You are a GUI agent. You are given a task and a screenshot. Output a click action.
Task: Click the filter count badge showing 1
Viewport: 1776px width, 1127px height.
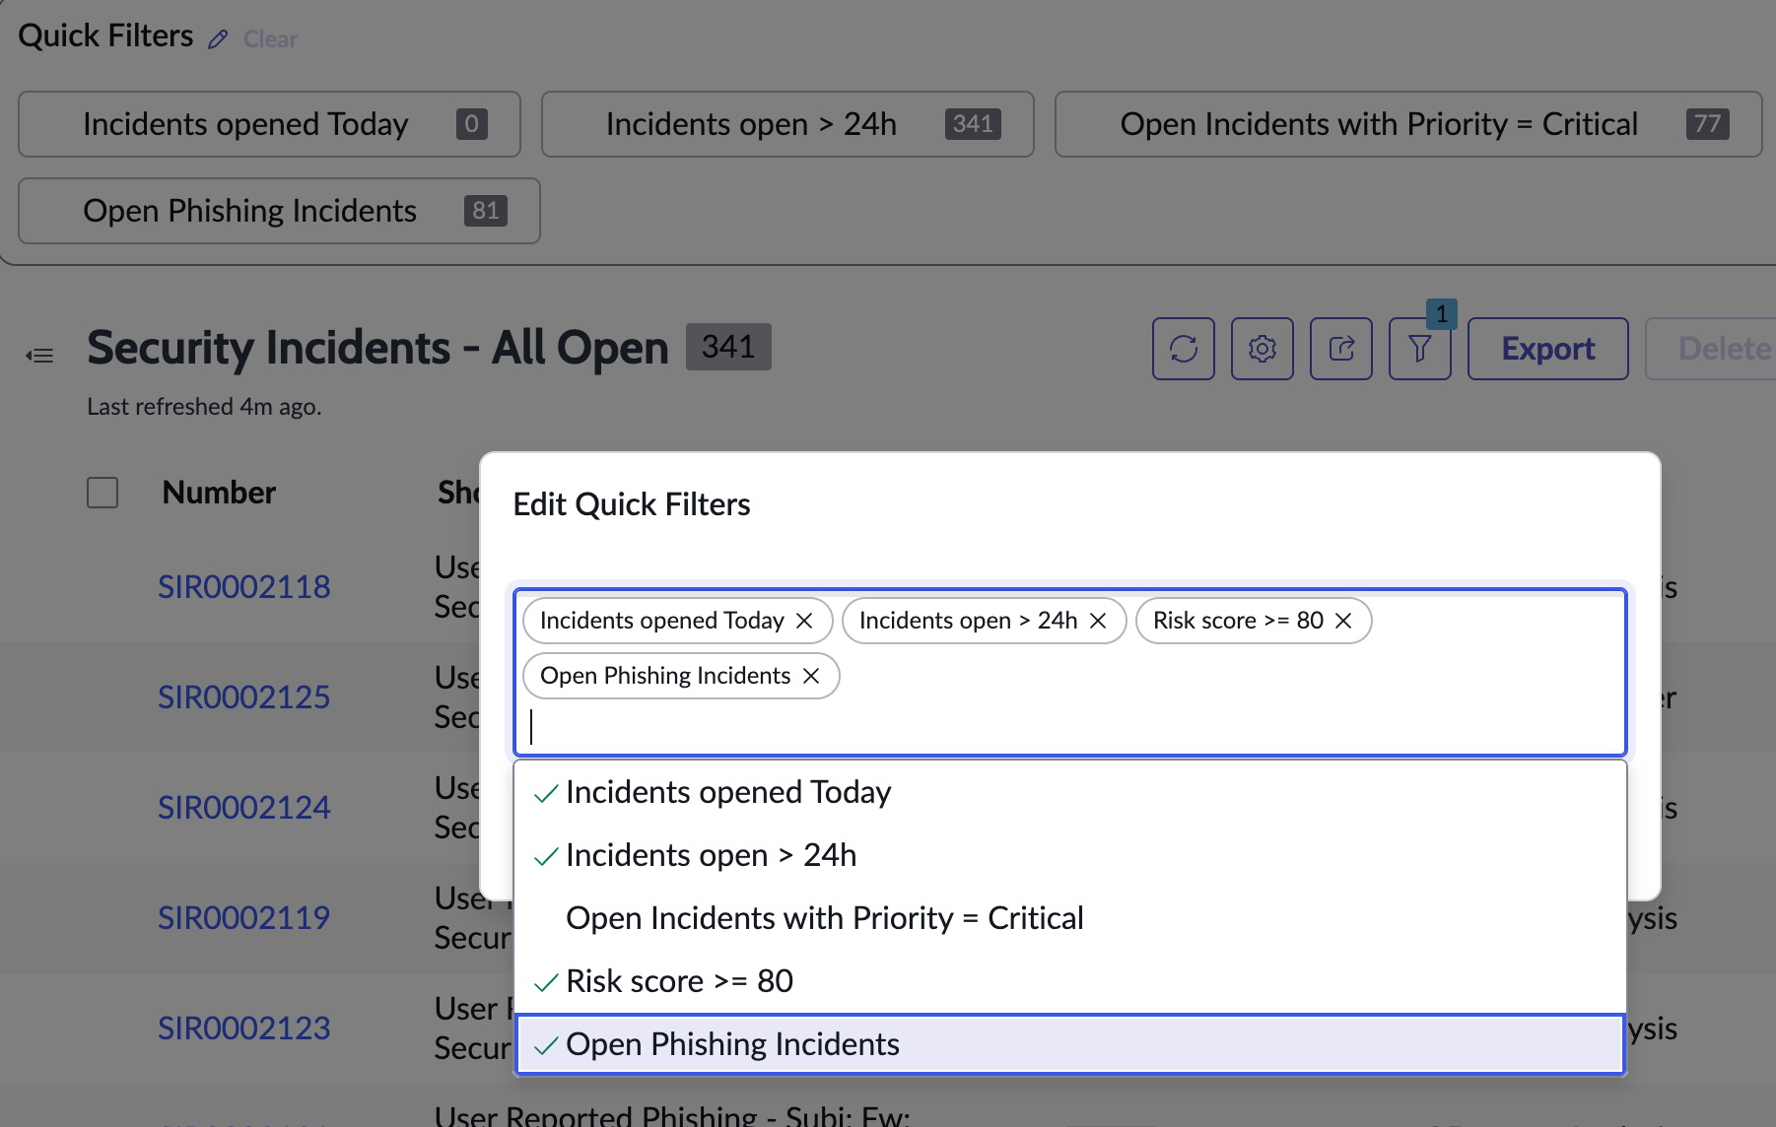click(x=1442, y=314)
